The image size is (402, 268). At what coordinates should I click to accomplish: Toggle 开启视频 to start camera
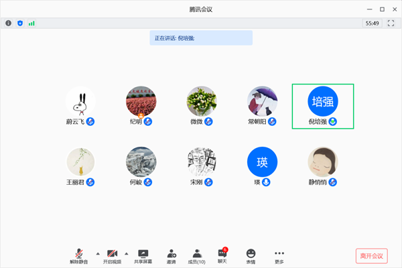pyautogui.click(x=113, y=255)
